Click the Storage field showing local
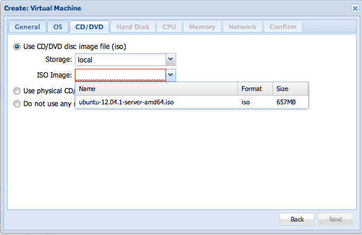Viewport: 362px width, 235px height. 120,59
